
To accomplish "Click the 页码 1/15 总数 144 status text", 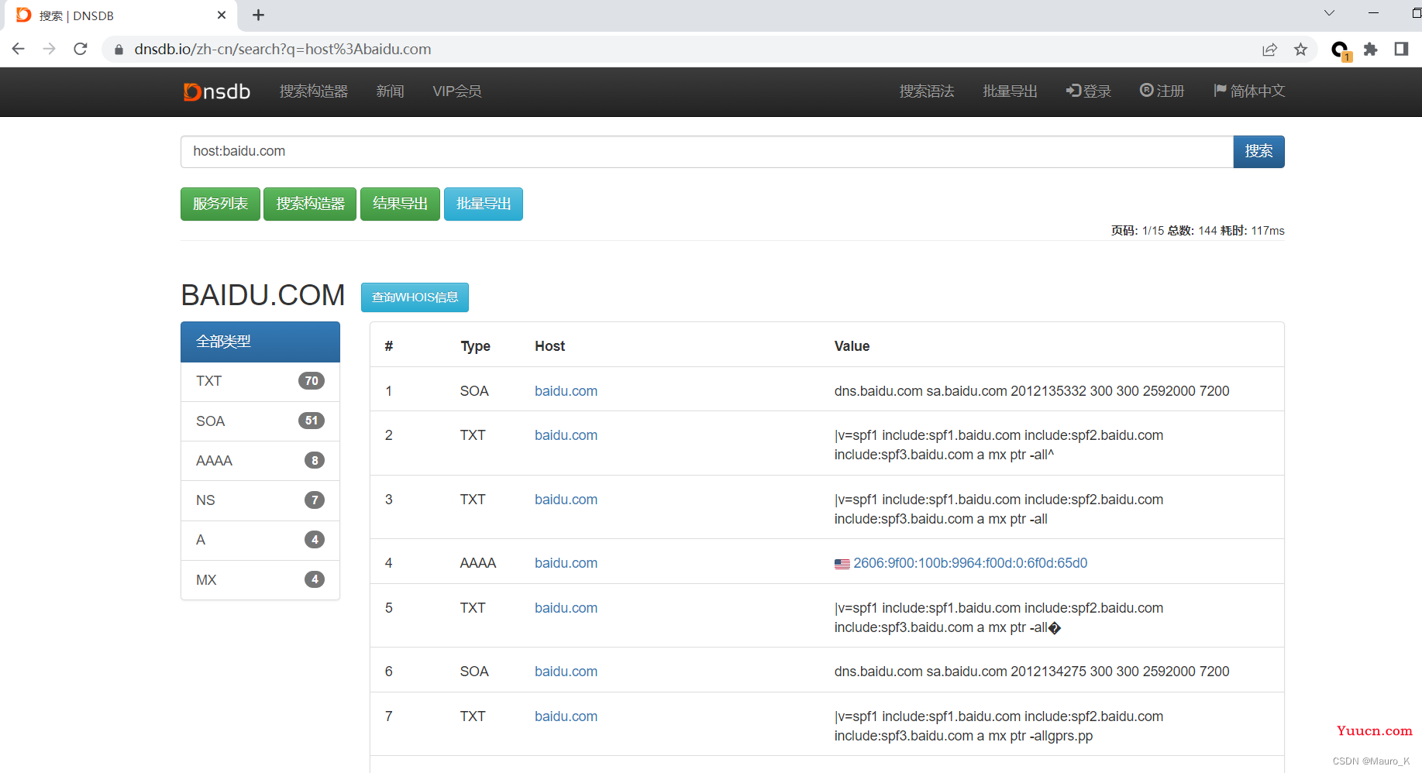I will coord(1197,231).
